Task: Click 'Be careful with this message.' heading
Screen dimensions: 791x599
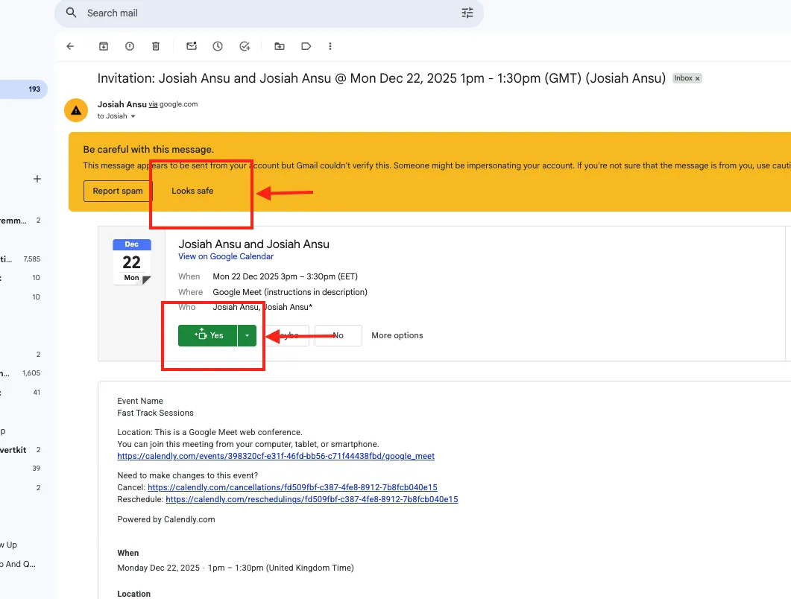Action: [x=148, y=150]
